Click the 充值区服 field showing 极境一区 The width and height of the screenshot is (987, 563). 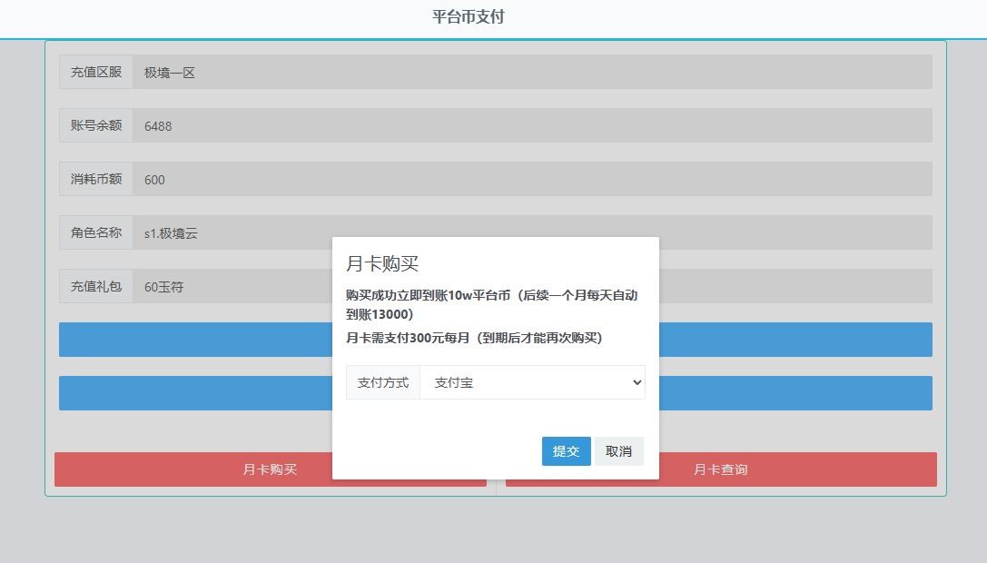coord(532,73)
